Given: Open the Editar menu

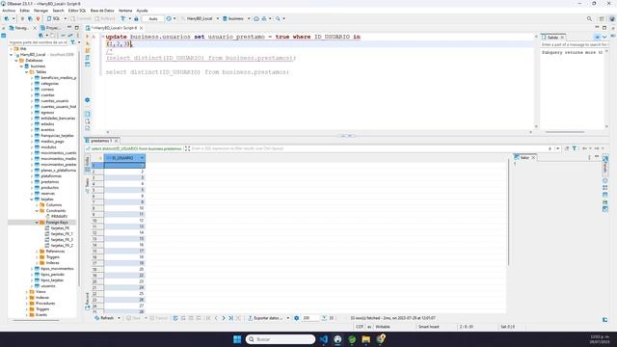Looking at the screenshot, I should pyautogui.click(x=24, y=11).
